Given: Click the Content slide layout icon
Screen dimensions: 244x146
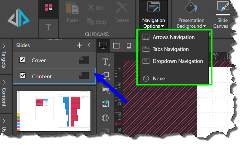Looking at the screenshot, I should point(84,76).
